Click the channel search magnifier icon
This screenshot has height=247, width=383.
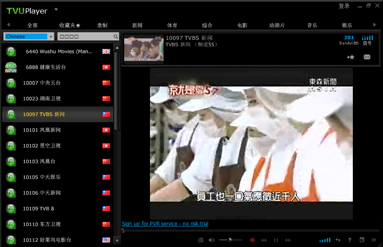[115, 37]
